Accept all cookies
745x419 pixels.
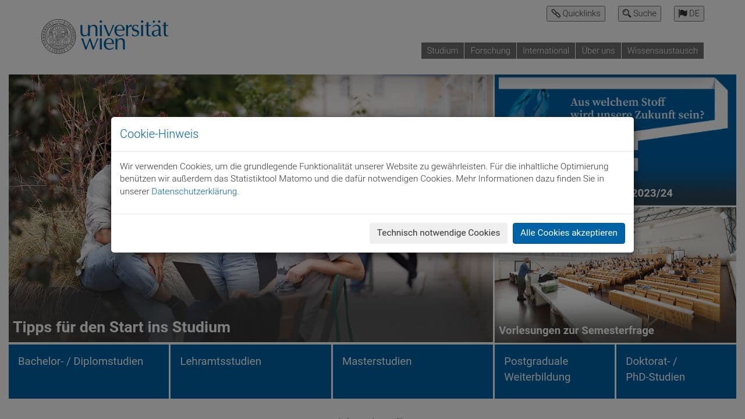click(x=569, y=233)
